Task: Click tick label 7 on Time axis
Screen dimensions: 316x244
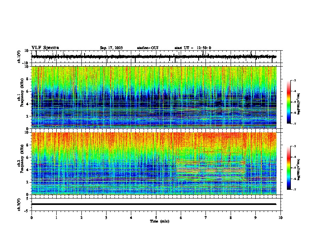Action: pos(206,217)
